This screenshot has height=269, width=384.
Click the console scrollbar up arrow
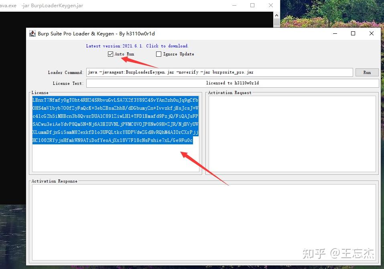click(276, 15)
